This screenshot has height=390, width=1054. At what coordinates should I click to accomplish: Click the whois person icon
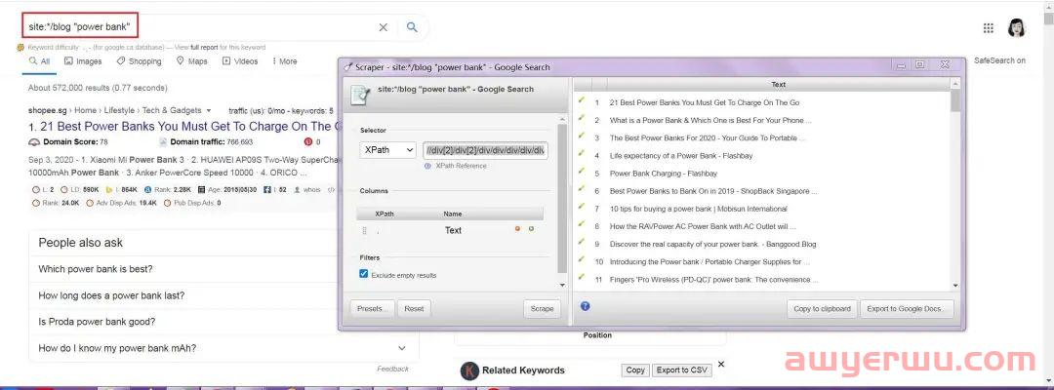[x=298, y=190]
